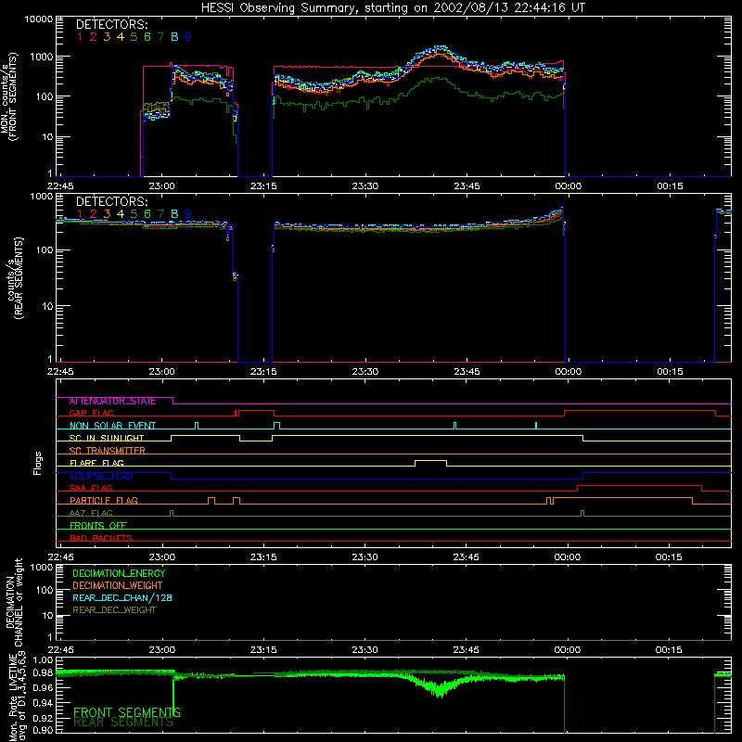Click the ECLIPSE_FLAG label

pyautogui.click(x=101, y=476)
